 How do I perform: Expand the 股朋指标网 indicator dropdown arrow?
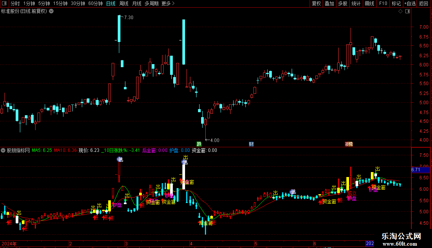click(3, 150)
